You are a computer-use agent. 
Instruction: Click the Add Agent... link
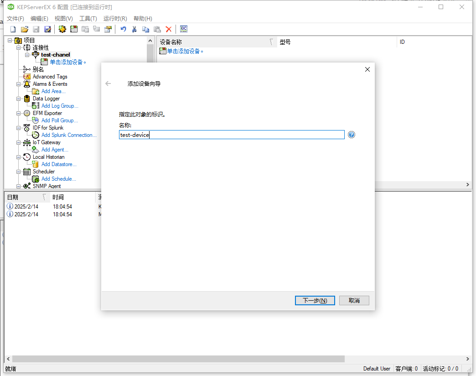coord(55,149)
